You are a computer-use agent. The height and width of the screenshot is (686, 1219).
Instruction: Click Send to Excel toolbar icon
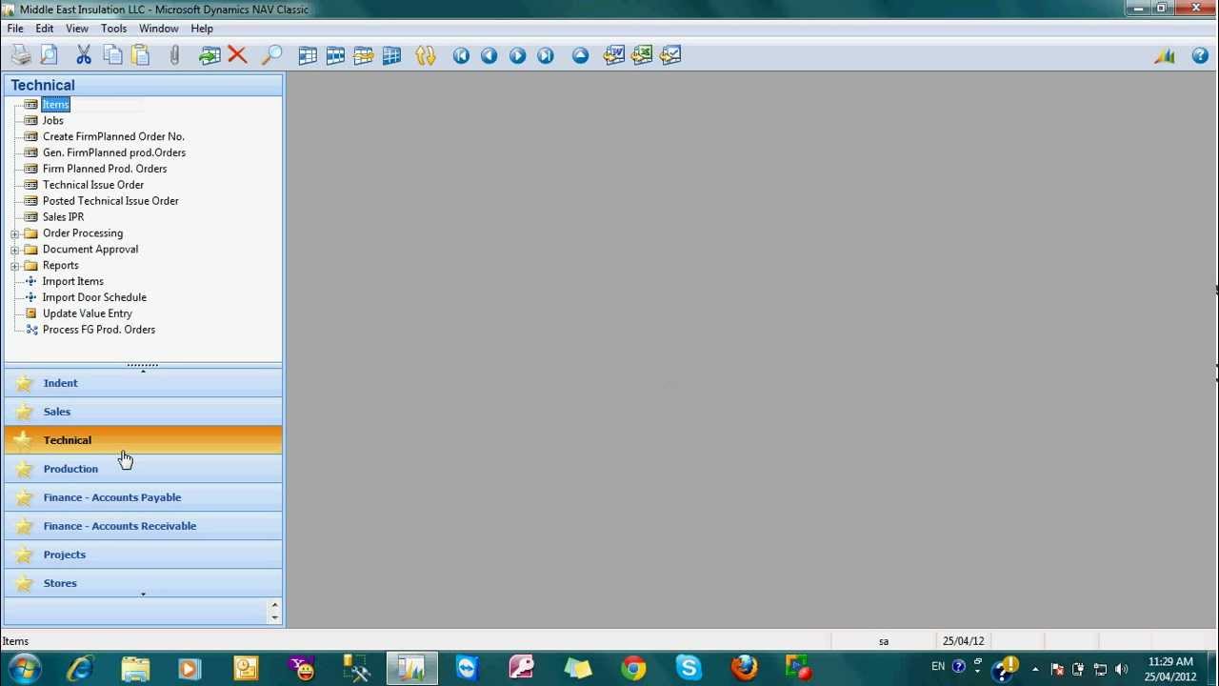[x=642, y=55]
